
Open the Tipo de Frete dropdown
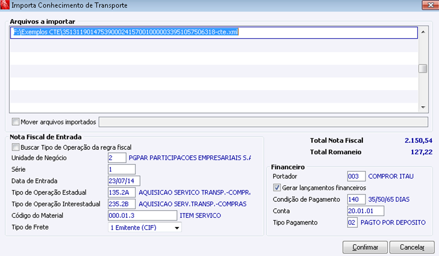coord(144,228)
